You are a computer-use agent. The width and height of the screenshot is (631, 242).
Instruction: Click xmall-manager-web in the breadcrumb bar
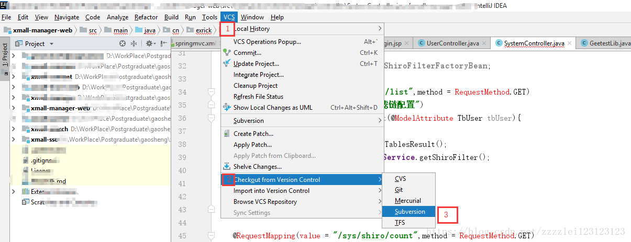click(38, 30)
